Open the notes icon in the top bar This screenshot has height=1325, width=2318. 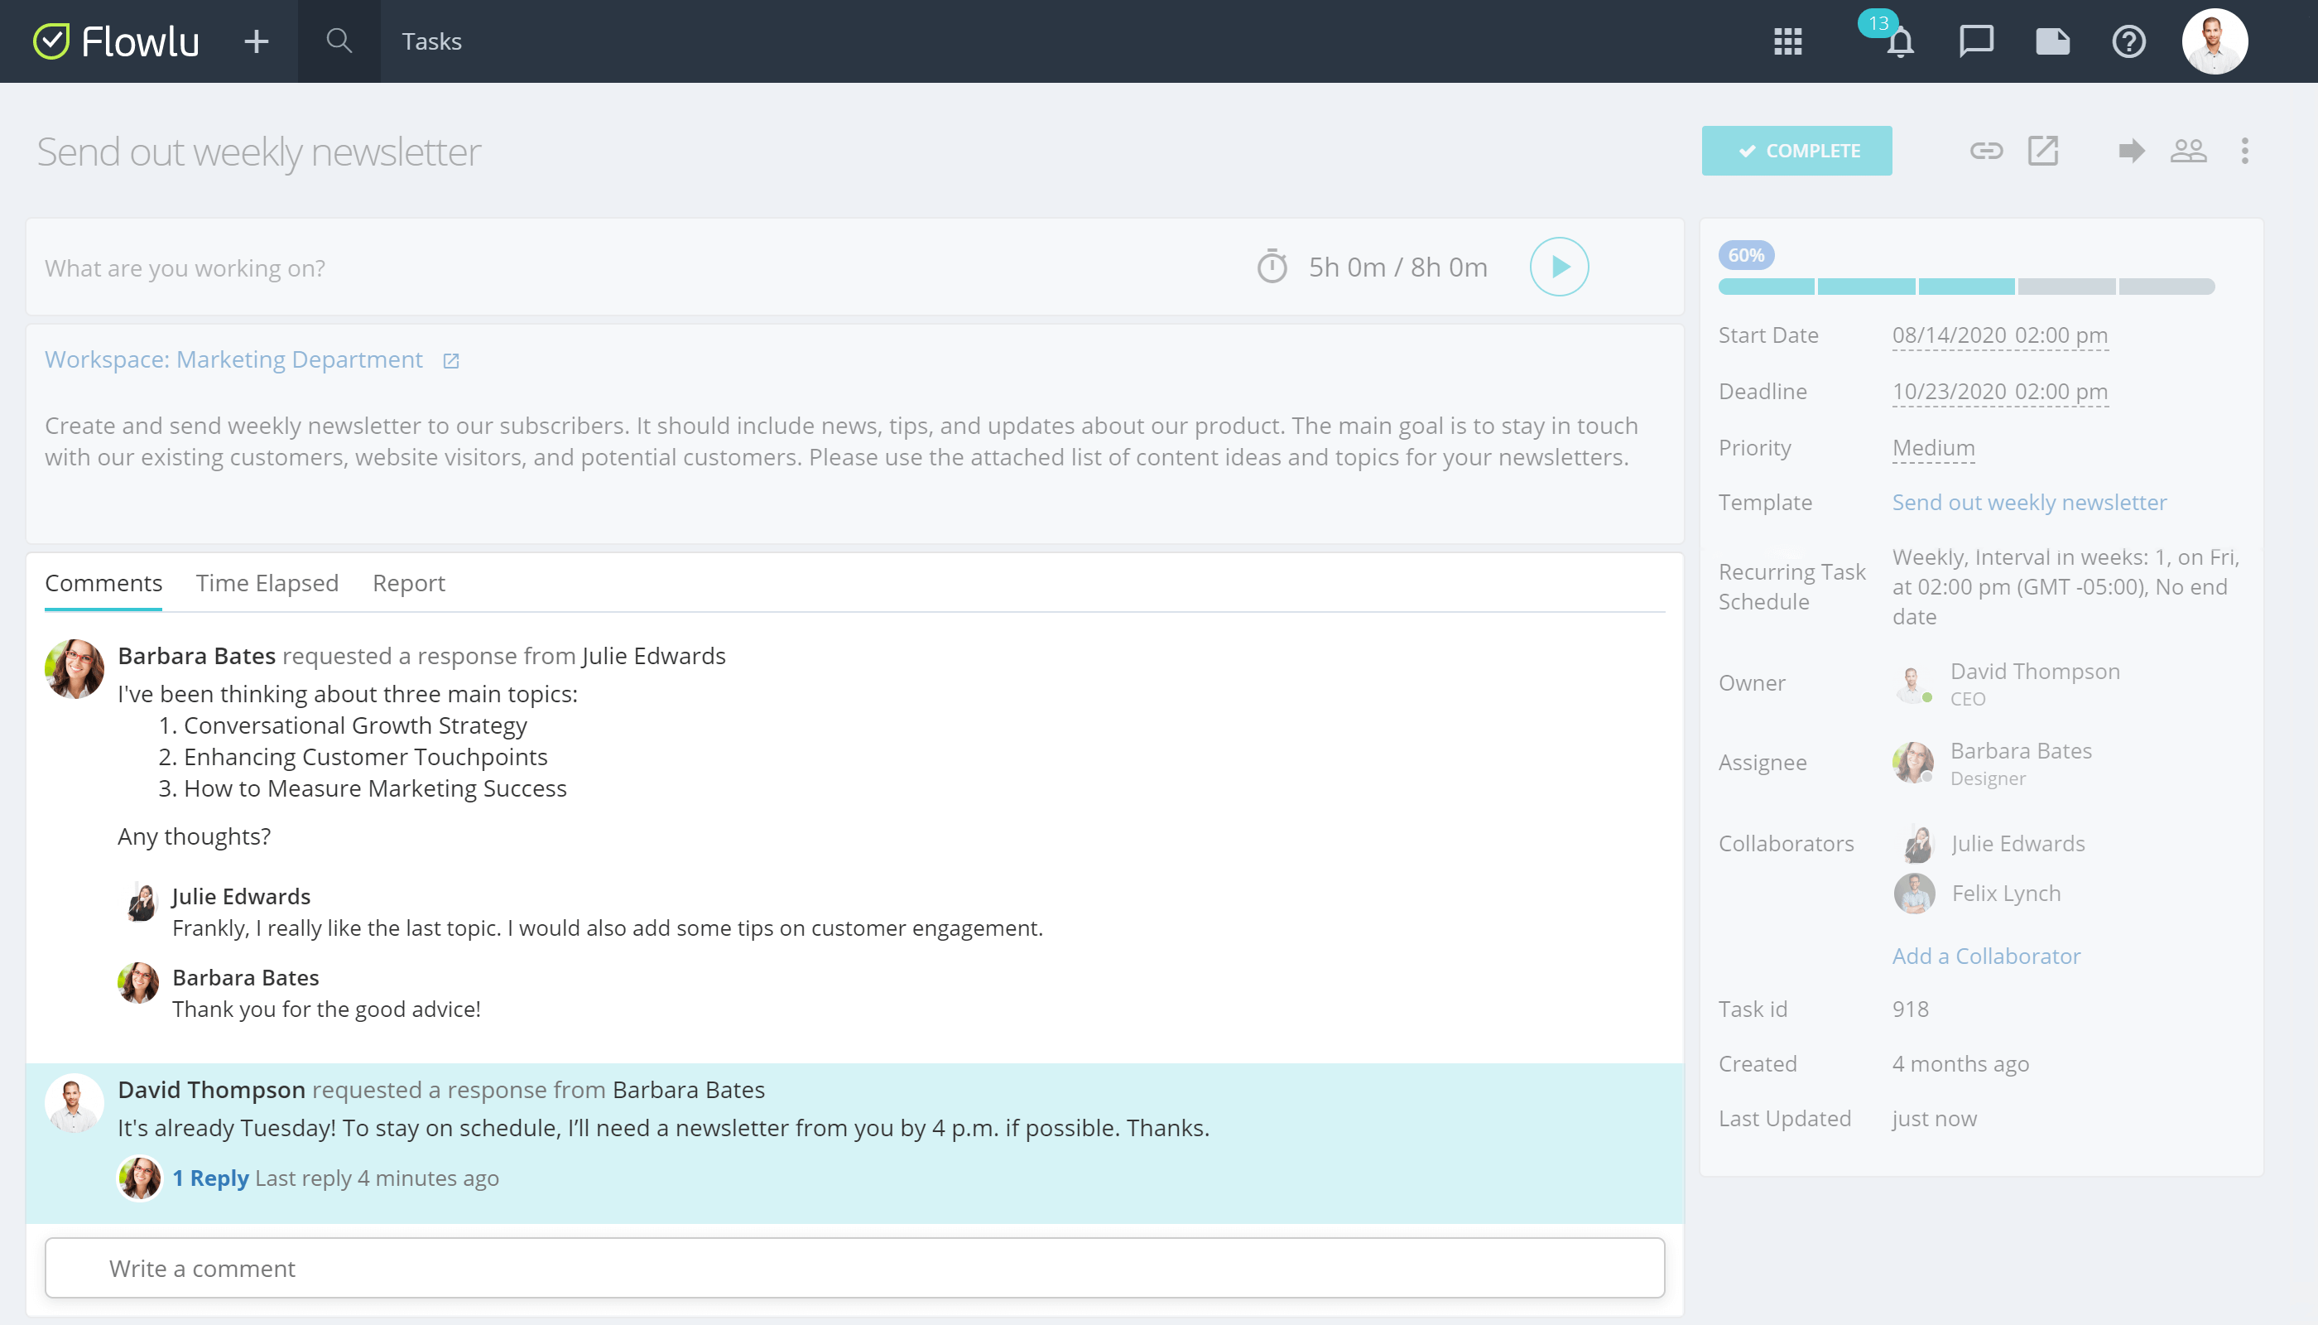[2053, 42]
